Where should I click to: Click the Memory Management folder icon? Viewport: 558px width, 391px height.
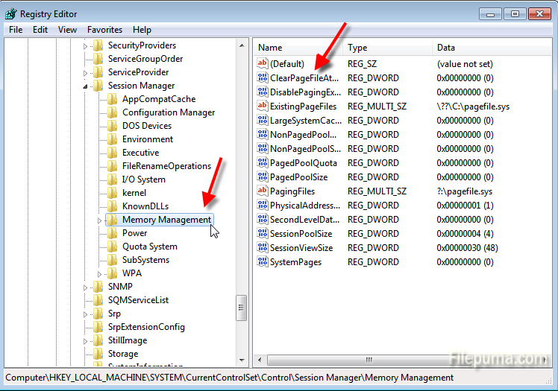[x=112, y=220]
